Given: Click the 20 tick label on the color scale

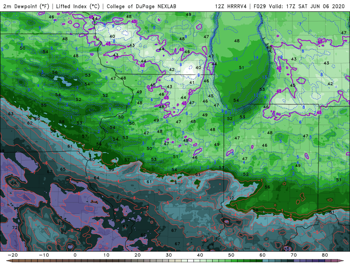Looking at the screenshot, I should coord(137,255).
